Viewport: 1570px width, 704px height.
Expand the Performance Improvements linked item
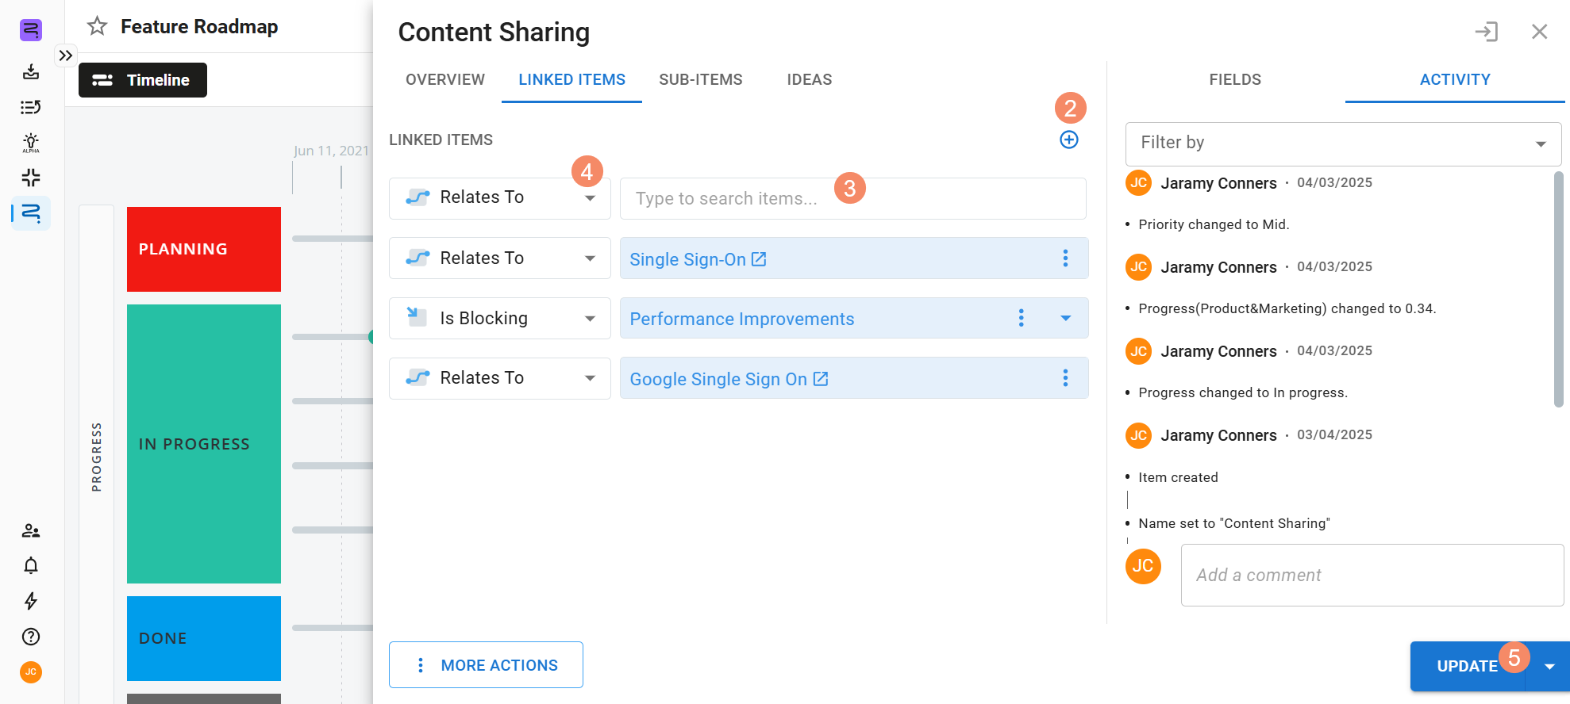1066,319
